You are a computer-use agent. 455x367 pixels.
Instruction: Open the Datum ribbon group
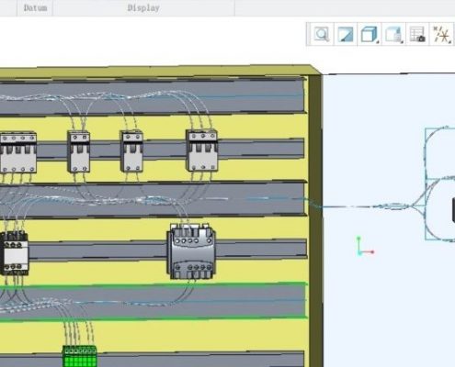35,8
